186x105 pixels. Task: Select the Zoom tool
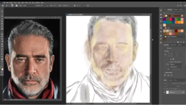coord(2,62)
